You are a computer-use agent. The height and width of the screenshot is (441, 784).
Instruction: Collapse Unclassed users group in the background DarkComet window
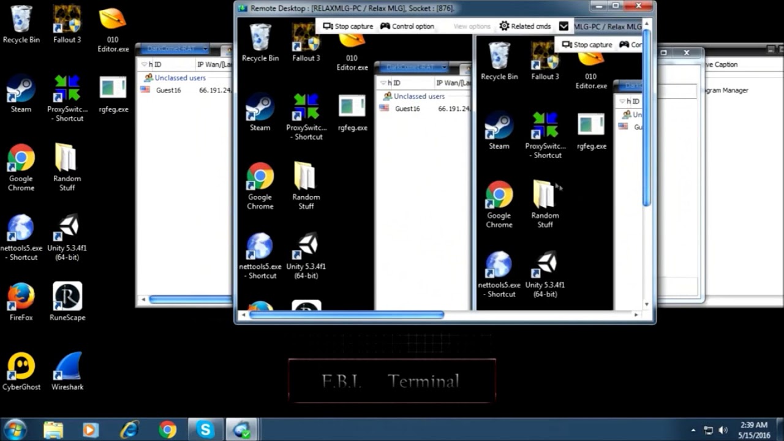pyautogui.click(x=175, y=78)
